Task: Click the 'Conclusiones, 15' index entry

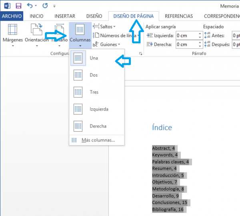Action: tap(170, 202)
